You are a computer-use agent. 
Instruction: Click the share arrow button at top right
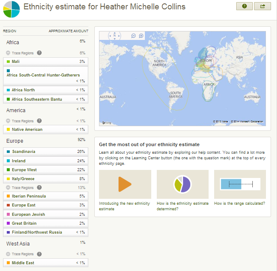tap(262, 6)
